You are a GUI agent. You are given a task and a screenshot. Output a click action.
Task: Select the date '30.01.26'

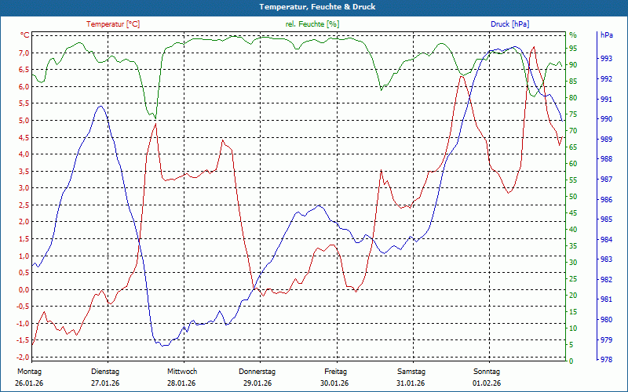pyautogui.click(x=334, y=383)
